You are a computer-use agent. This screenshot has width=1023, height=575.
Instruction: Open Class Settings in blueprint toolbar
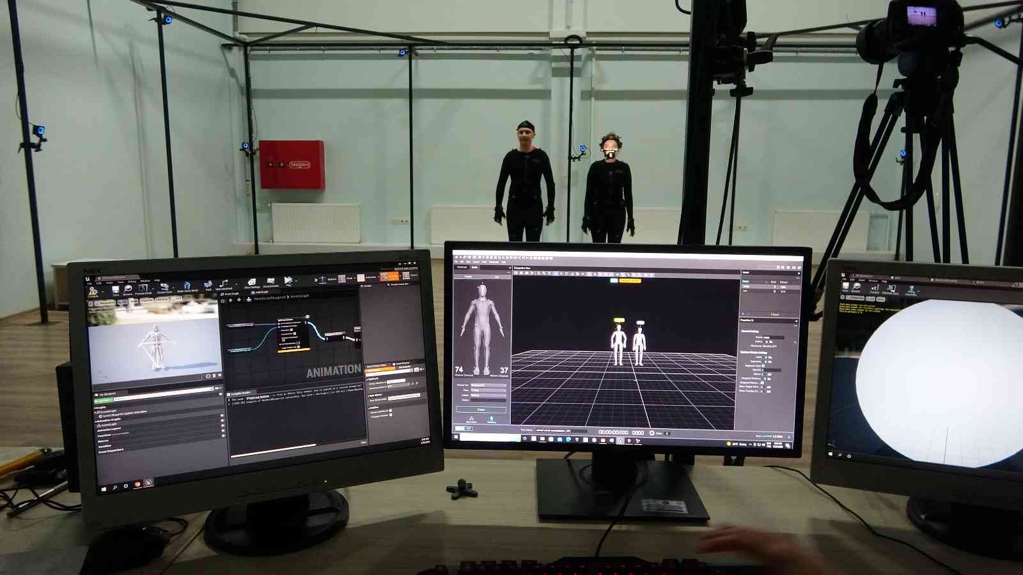tap(251, 282)
